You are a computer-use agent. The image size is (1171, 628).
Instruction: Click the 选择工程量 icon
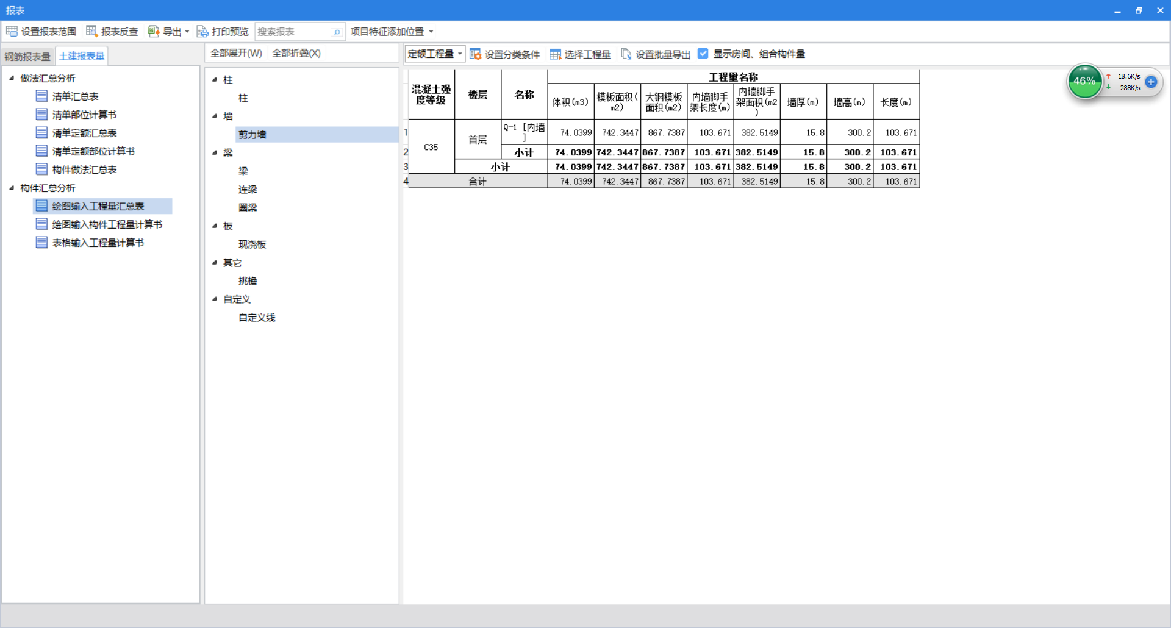coord(555,54)
